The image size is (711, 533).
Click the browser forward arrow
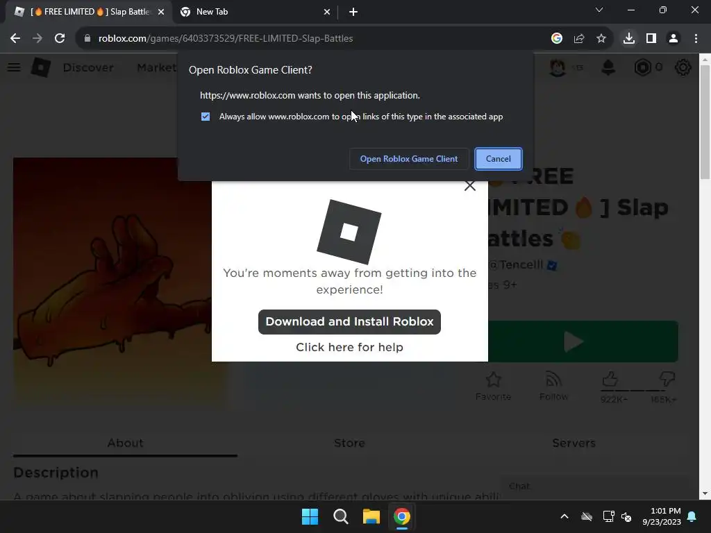coord(37,39)
